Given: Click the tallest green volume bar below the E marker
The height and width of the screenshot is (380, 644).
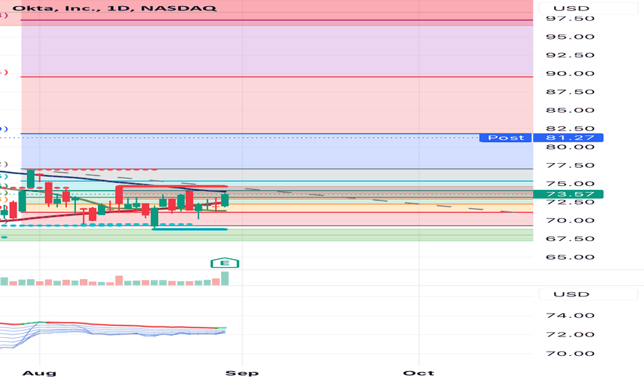Looking at the screenshot, I should coord(225,278).
